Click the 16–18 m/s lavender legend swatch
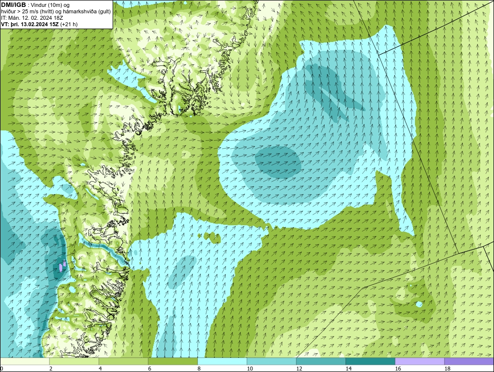The image size is (494, 372). point(419,361)
